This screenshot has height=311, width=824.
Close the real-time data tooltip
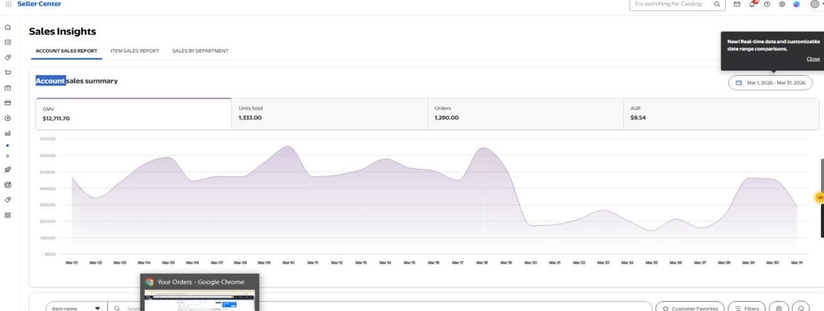coord(813,59)
